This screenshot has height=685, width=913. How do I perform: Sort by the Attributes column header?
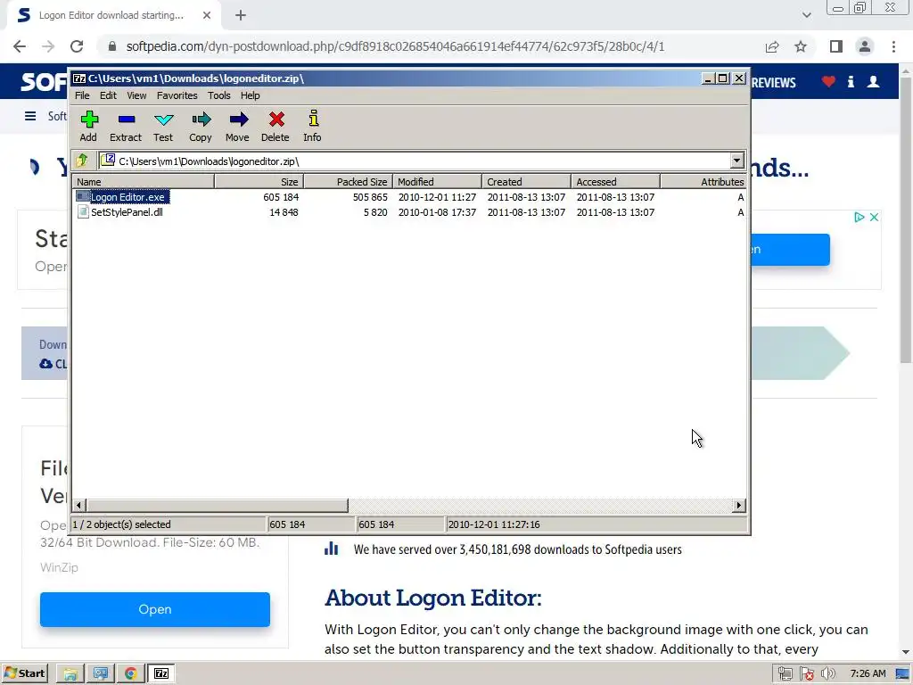(703, 182)
